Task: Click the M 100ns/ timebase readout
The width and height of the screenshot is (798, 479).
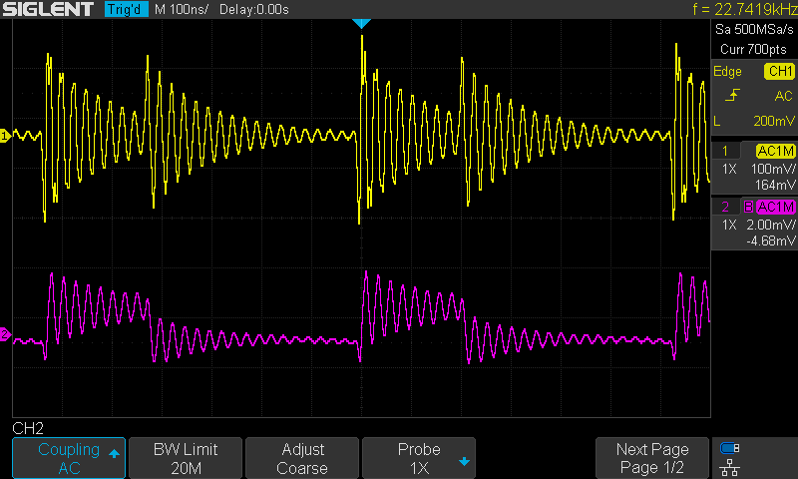Action: pyautogui.click(x=182, y=9)
